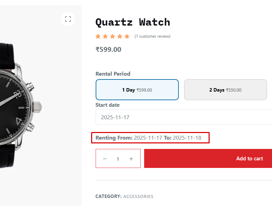Click the Rental Period label
The width and height of the screenshot is (272, 217).
[x=113, y=74]
